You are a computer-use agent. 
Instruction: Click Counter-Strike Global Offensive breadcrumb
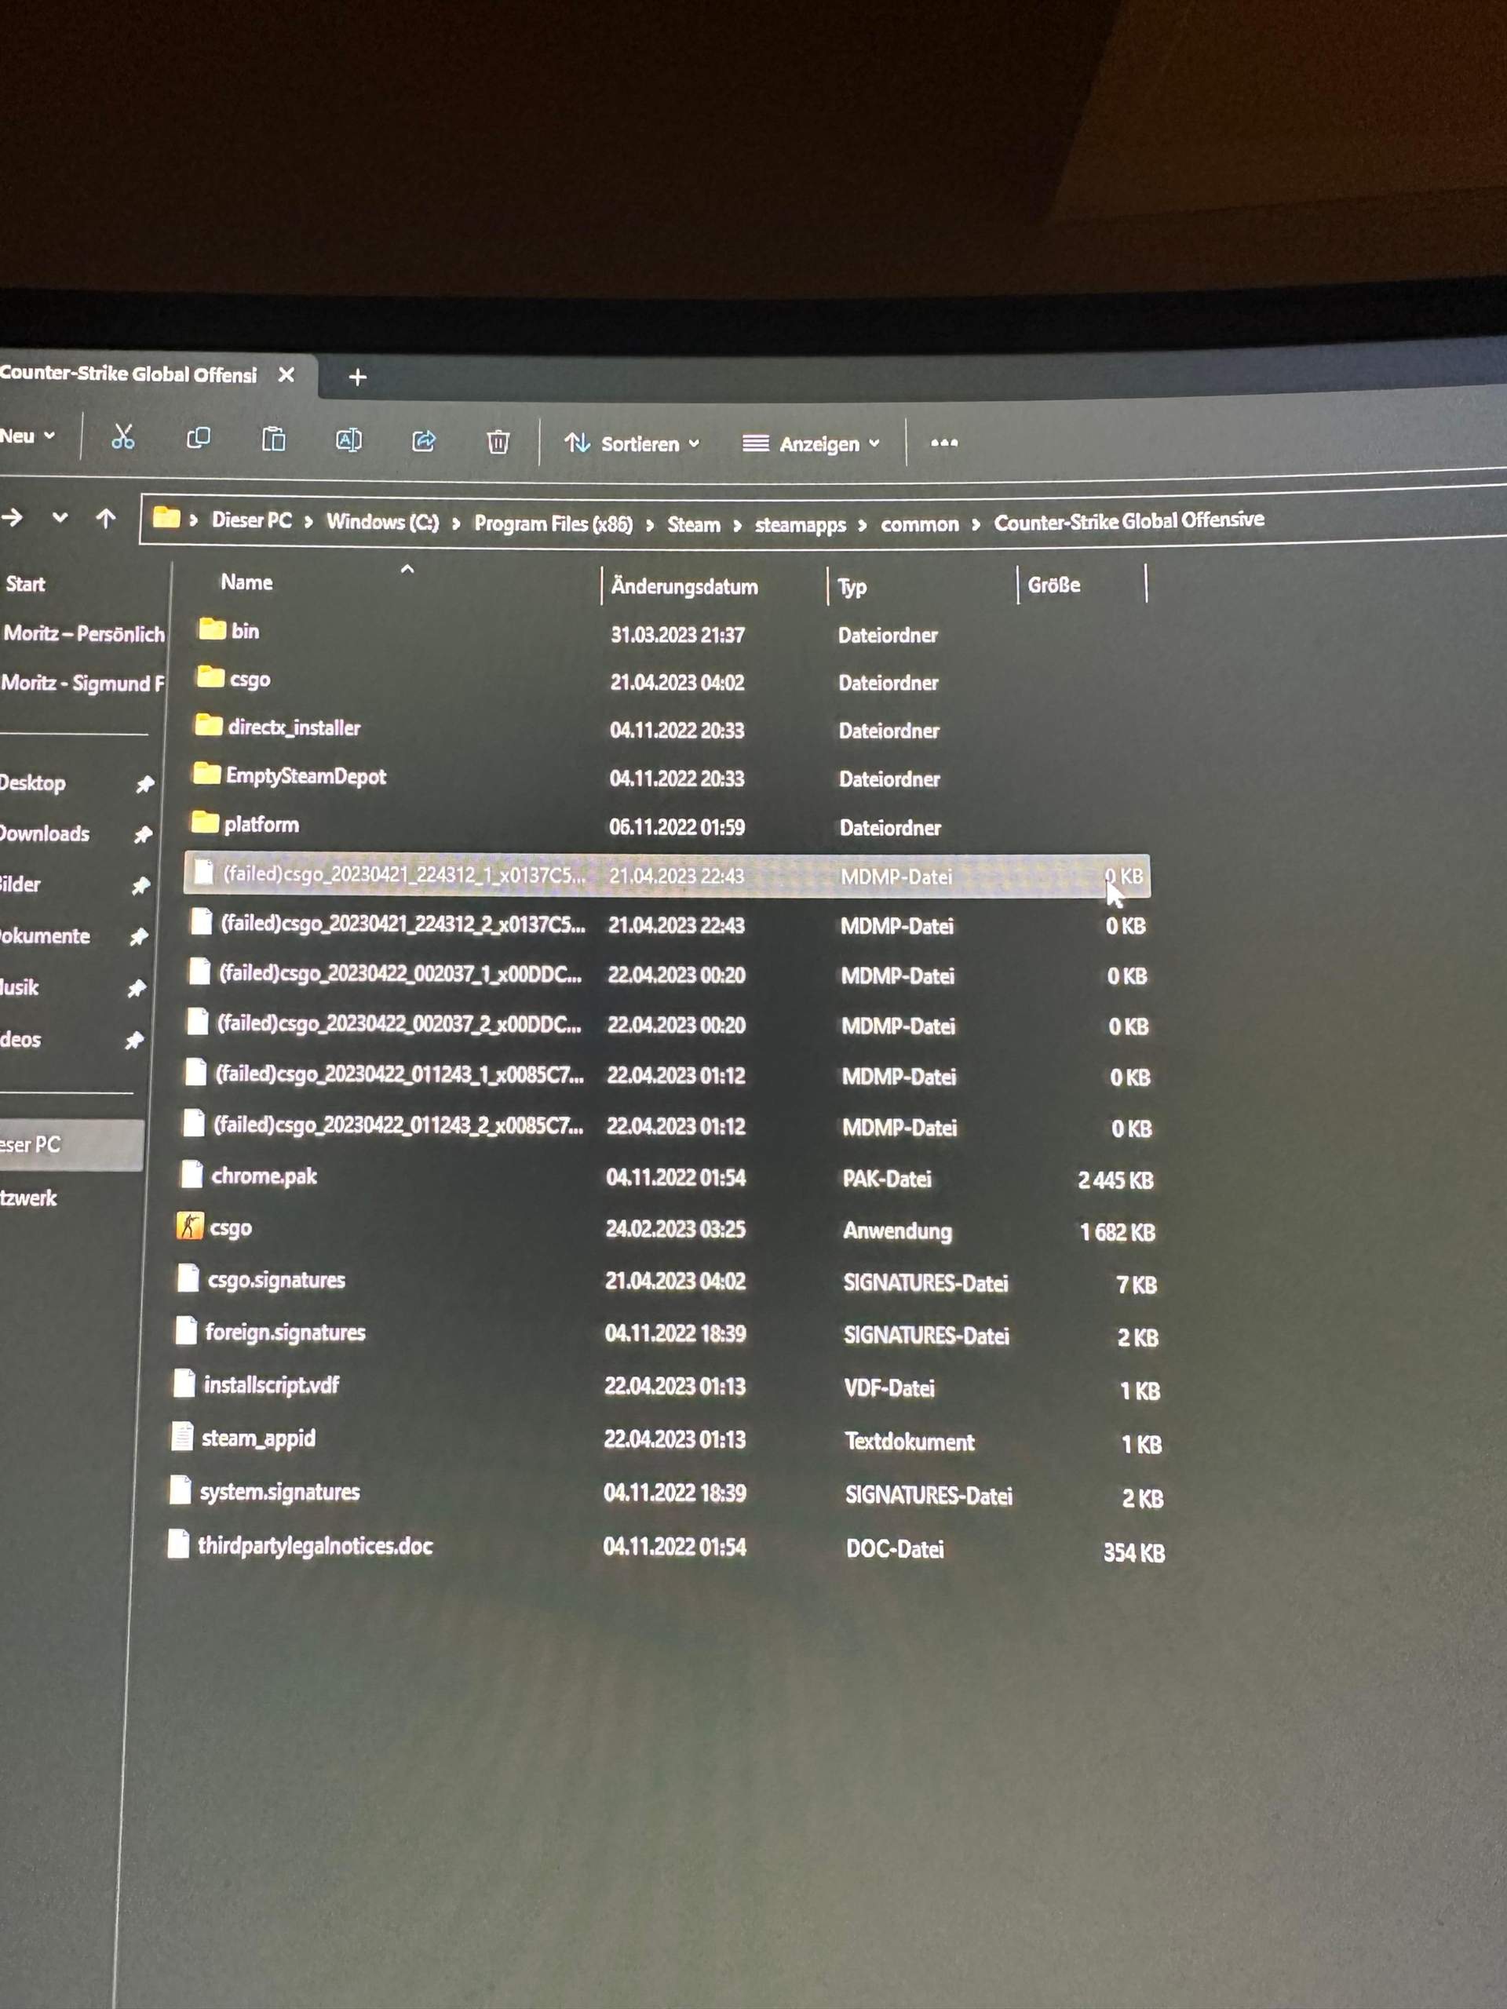click(1129, 520)
